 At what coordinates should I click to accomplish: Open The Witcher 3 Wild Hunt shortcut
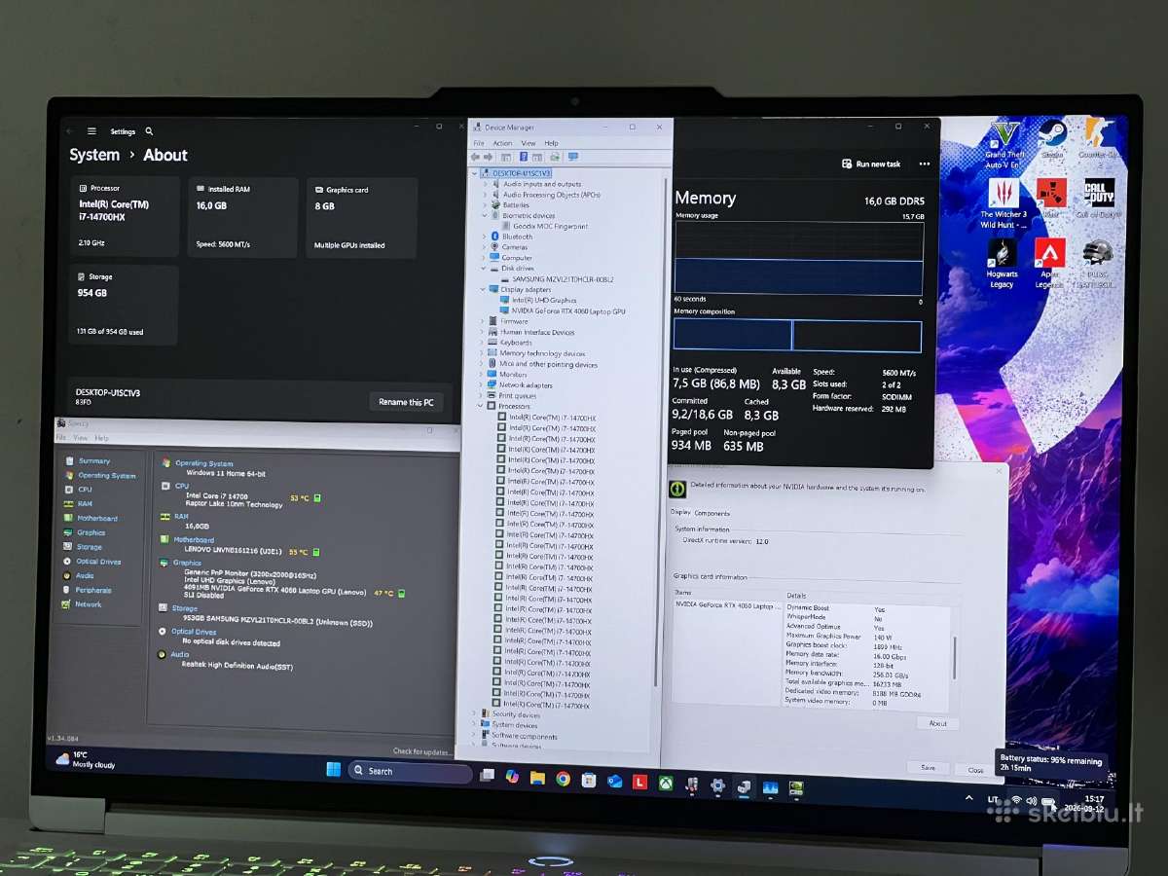pyautogui.click(x=1003, y=202)
